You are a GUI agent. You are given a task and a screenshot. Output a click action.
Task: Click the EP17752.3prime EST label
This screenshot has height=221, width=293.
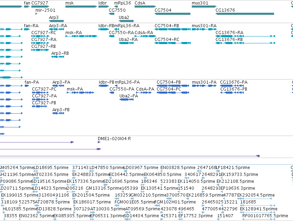click(x=196, y=216)
